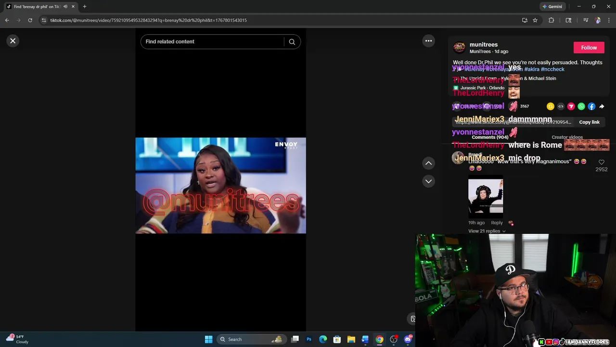Click install app icon in address bar

click(525, 20)
